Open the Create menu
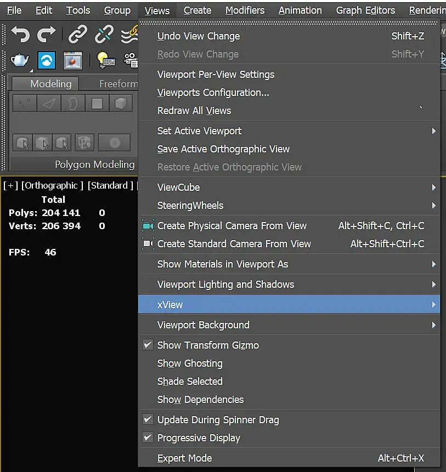This screenshot has width=446, height=472. (197, 10)
